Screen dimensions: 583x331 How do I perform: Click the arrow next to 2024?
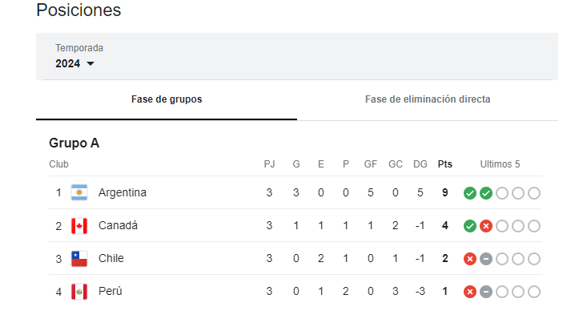(x=90, y=63)
